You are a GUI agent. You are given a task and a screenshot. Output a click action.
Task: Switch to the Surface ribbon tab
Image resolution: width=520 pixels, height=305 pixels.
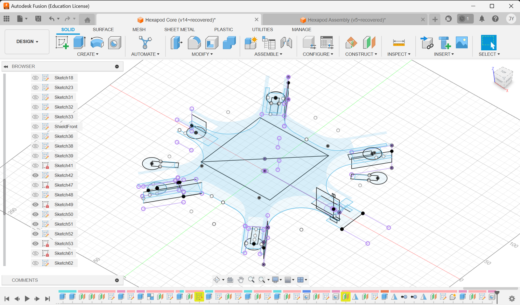[x=103, y=30]
